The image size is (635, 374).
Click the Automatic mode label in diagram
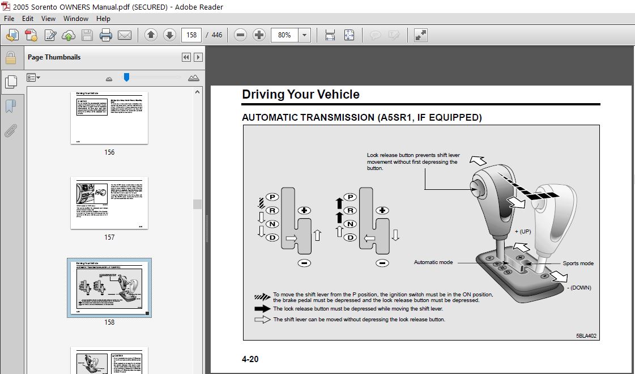[433, 262]
